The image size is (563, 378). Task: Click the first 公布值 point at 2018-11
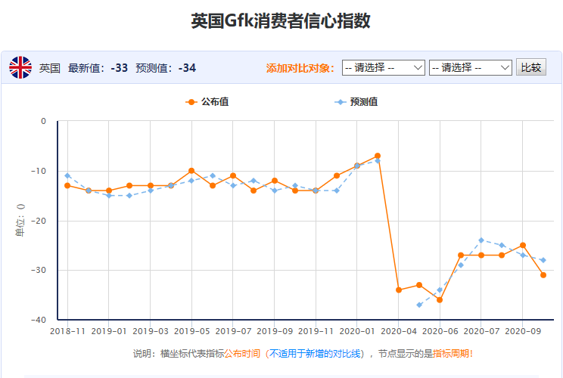pyautogui.click(x=67, y=185)
